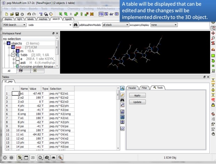Toggle the display checkbox for chain a
The height and width of the screenshot is (165, 216).
click(x=17, y=59)
